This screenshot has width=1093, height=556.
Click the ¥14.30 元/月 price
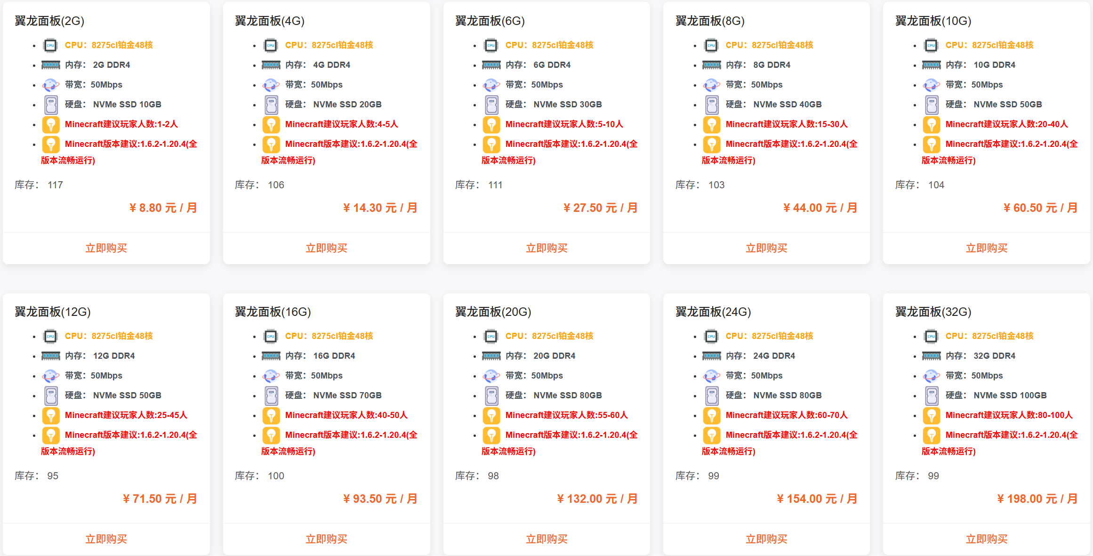380,208
